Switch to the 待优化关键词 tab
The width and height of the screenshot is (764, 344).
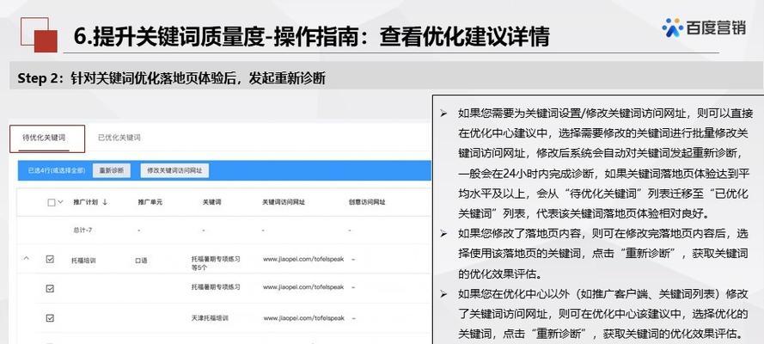(x=44, y=138)
